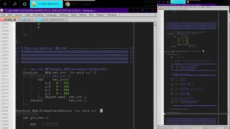Click 'var glo_eve ={' on line 2083
This screenshot has width=230, height=129.
36,118
